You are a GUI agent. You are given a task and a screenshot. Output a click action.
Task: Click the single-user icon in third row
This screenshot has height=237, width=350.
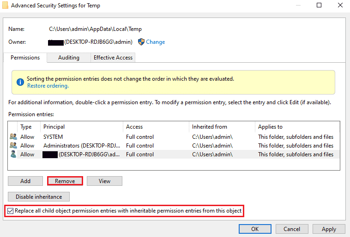click(13, 154)
